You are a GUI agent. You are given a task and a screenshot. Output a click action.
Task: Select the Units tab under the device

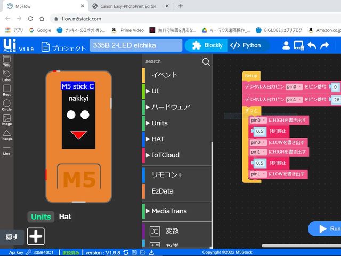(x=41, y=217)
